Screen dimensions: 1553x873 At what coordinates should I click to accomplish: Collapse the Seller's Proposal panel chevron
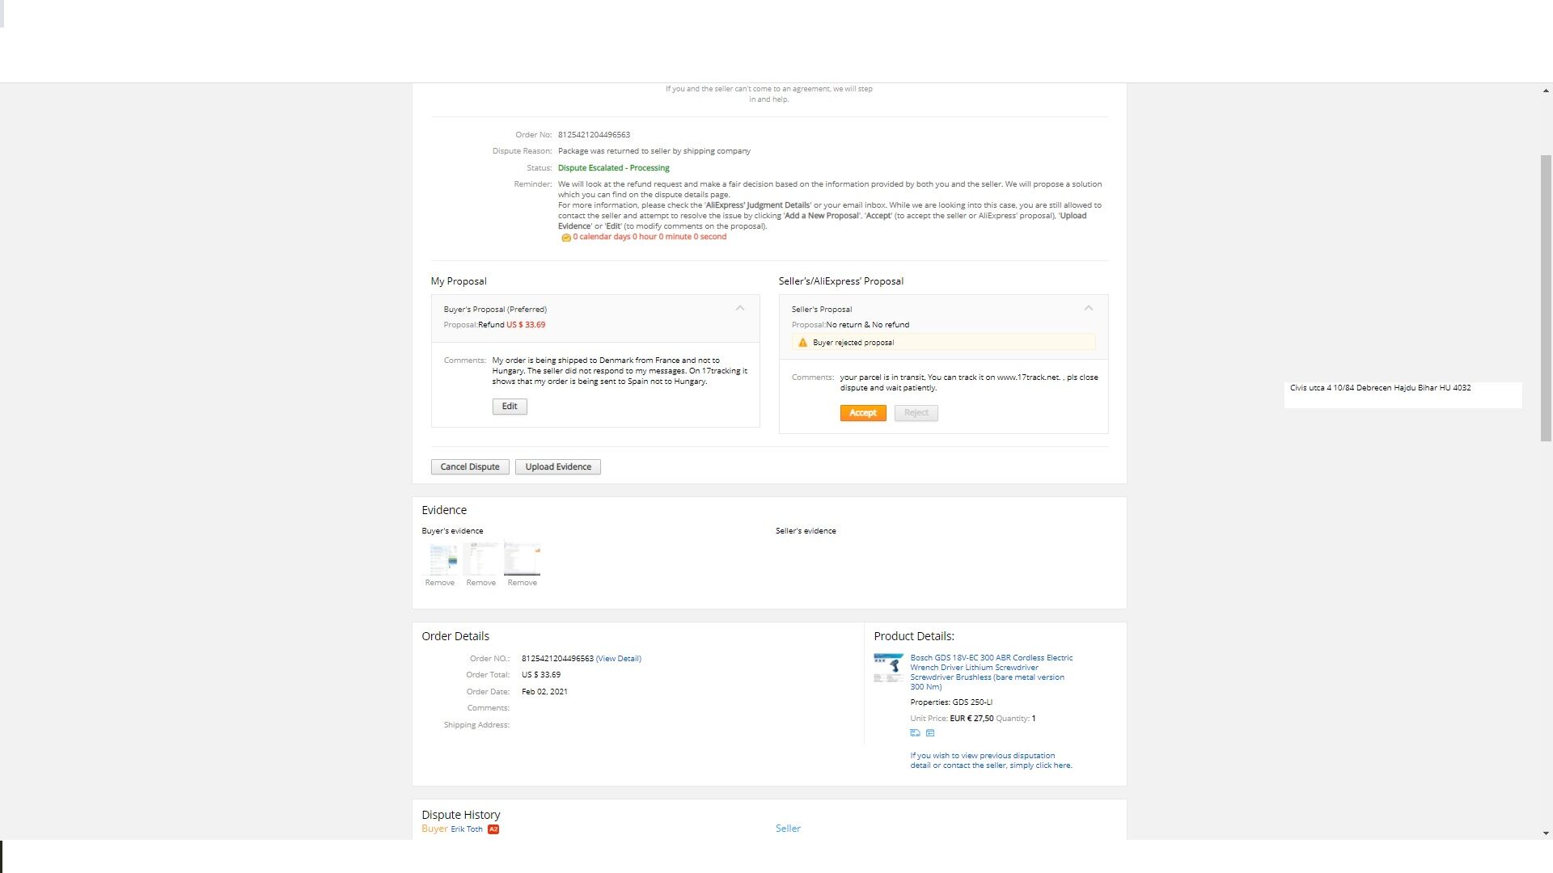[1089, 308]
